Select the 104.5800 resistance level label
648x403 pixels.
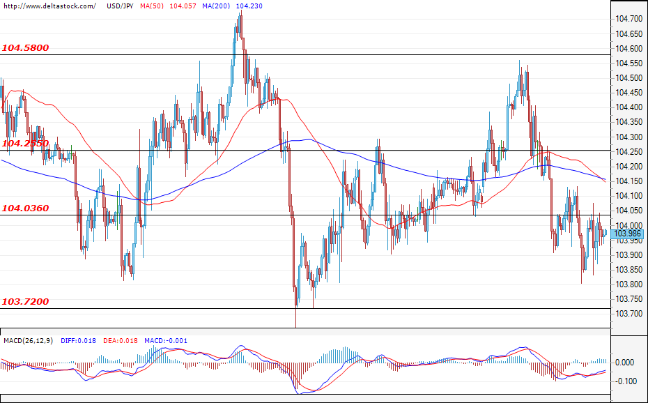(x=26, y=47)
